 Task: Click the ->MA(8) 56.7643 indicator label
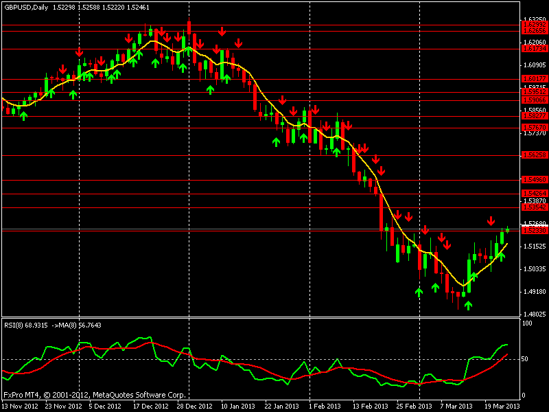coord(76,325)
